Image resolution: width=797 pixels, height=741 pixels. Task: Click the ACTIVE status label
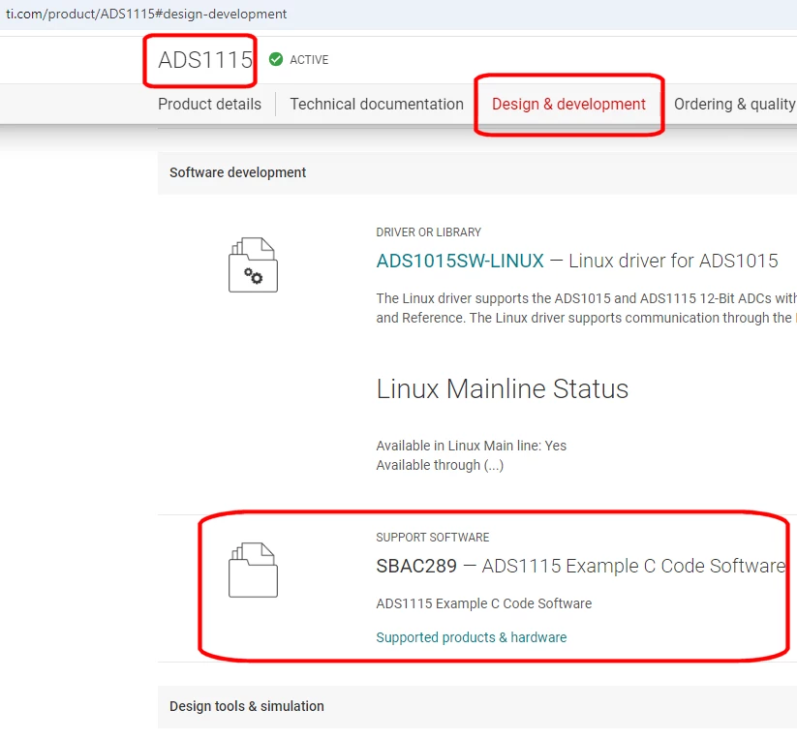click(x=309, y=60)
